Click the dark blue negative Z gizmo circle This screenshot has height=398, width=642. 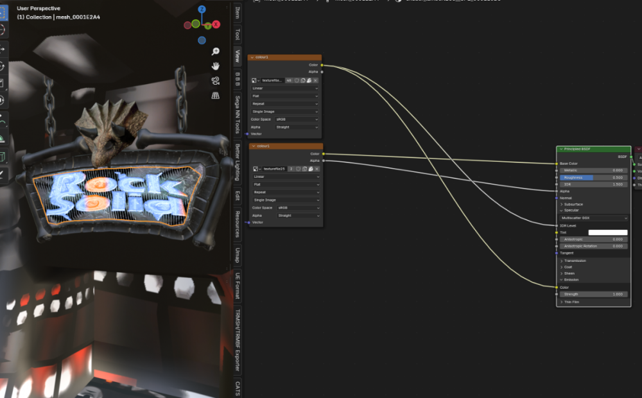click(x=202, y=40)
